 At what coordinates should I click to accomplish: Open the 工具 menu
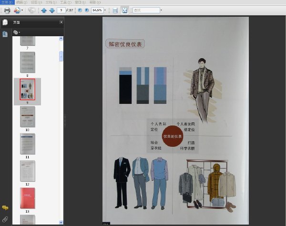(x=66, y=2)
